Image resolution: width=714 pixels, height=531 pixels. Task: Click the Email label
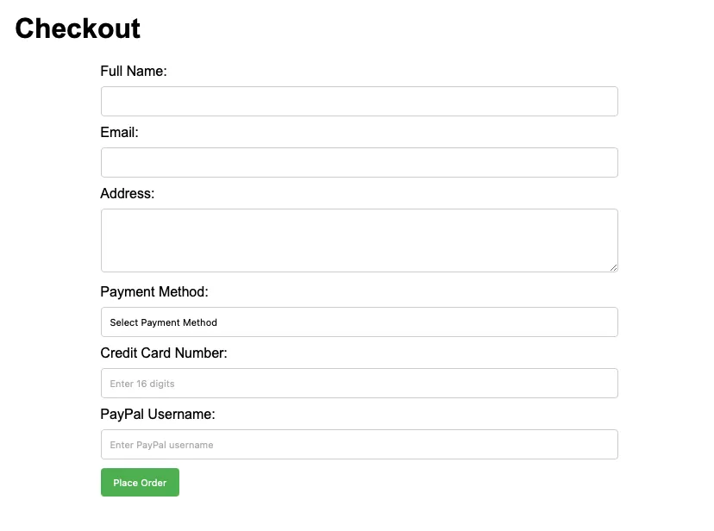[119, 133]
